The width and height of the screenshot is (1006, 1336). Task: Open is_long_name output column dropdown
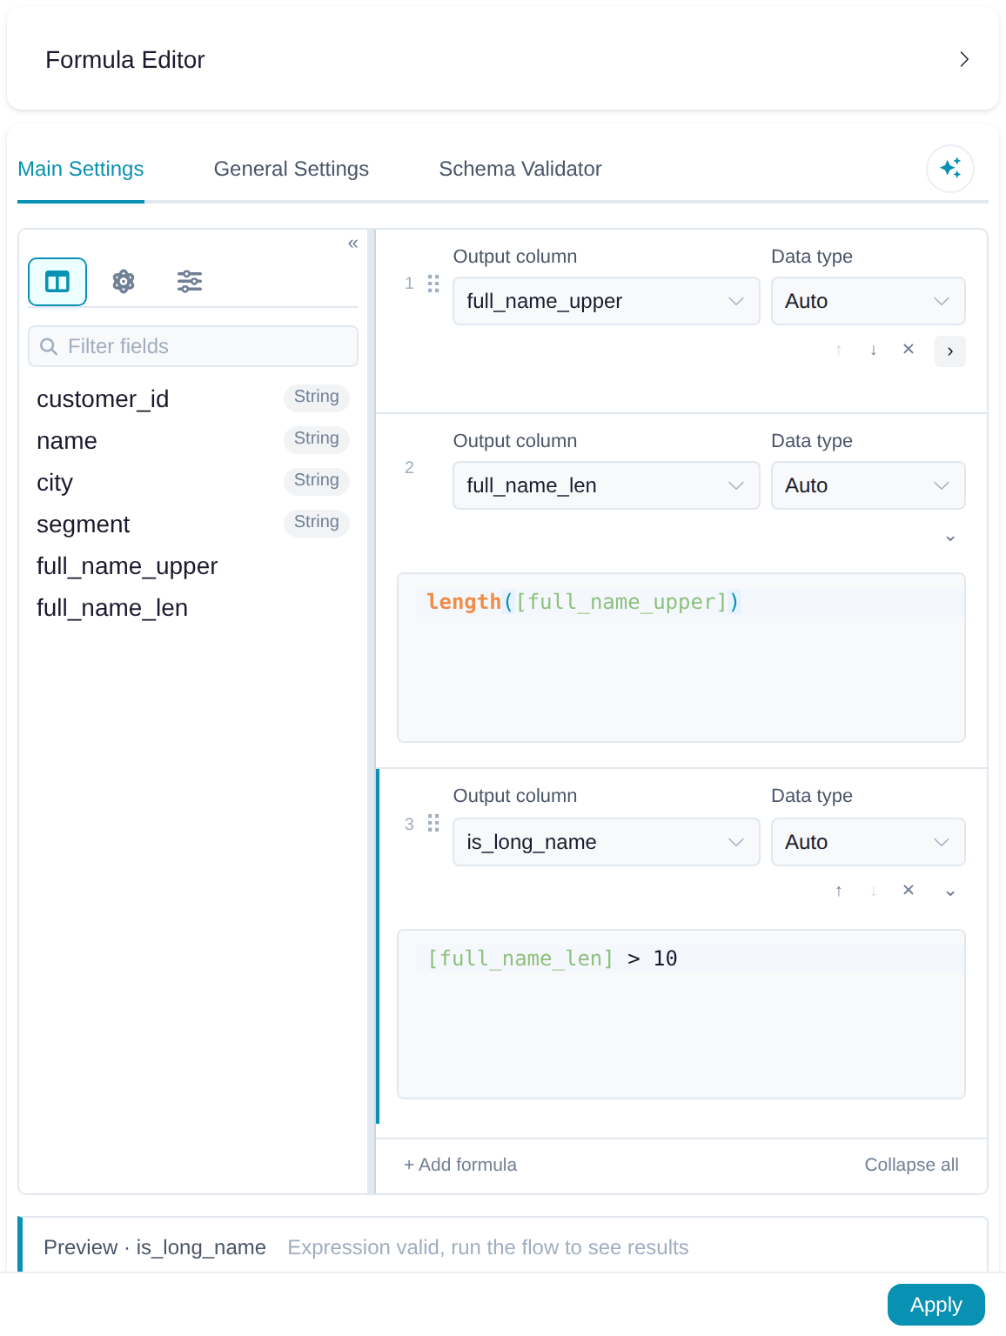click(607, 842)
